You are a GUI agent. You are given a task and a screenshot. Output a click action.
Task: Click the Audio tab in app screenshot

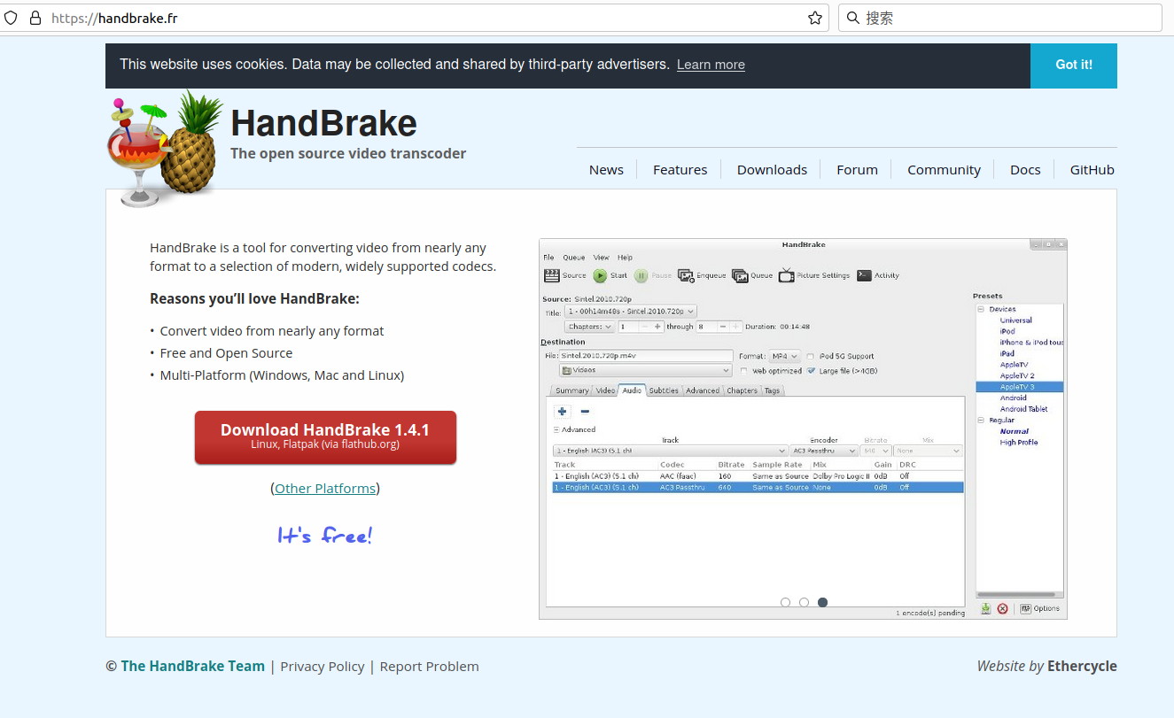click(x=632, y=390)
